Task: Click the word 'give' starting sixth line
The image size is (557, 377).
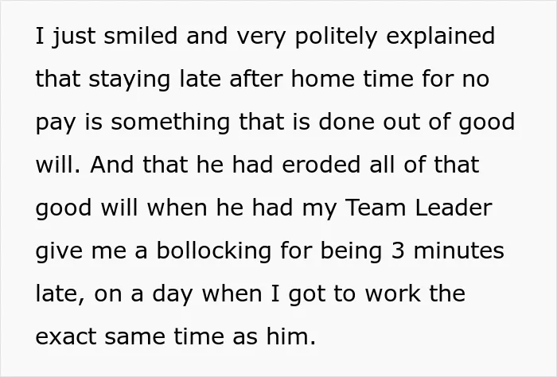Action: click(x=59, y=252)
